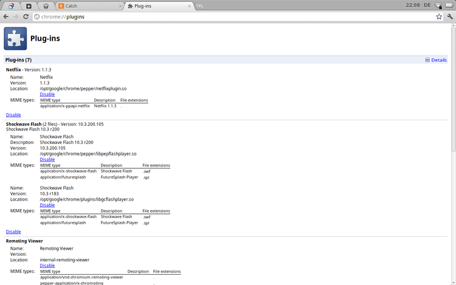Open a new tab with the plus button
This screenshot has width=456, height=285.
point(200,6)
